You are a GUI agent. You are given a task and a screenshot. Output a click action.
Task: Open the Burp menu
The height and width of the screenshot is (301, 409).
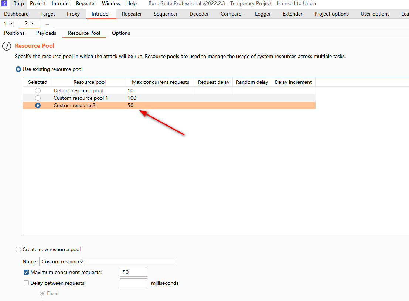(x=18, y=3)
